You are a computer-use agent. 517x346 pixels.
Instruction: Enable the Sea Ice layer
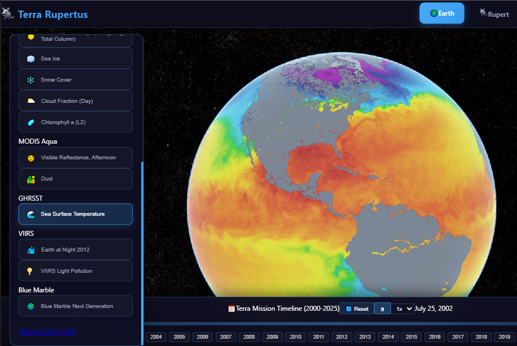coord(76,58)
